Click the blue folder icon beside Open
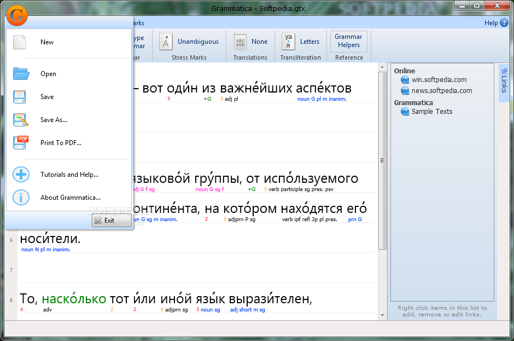This screenshot has width=514, height=341. point(21,73)
